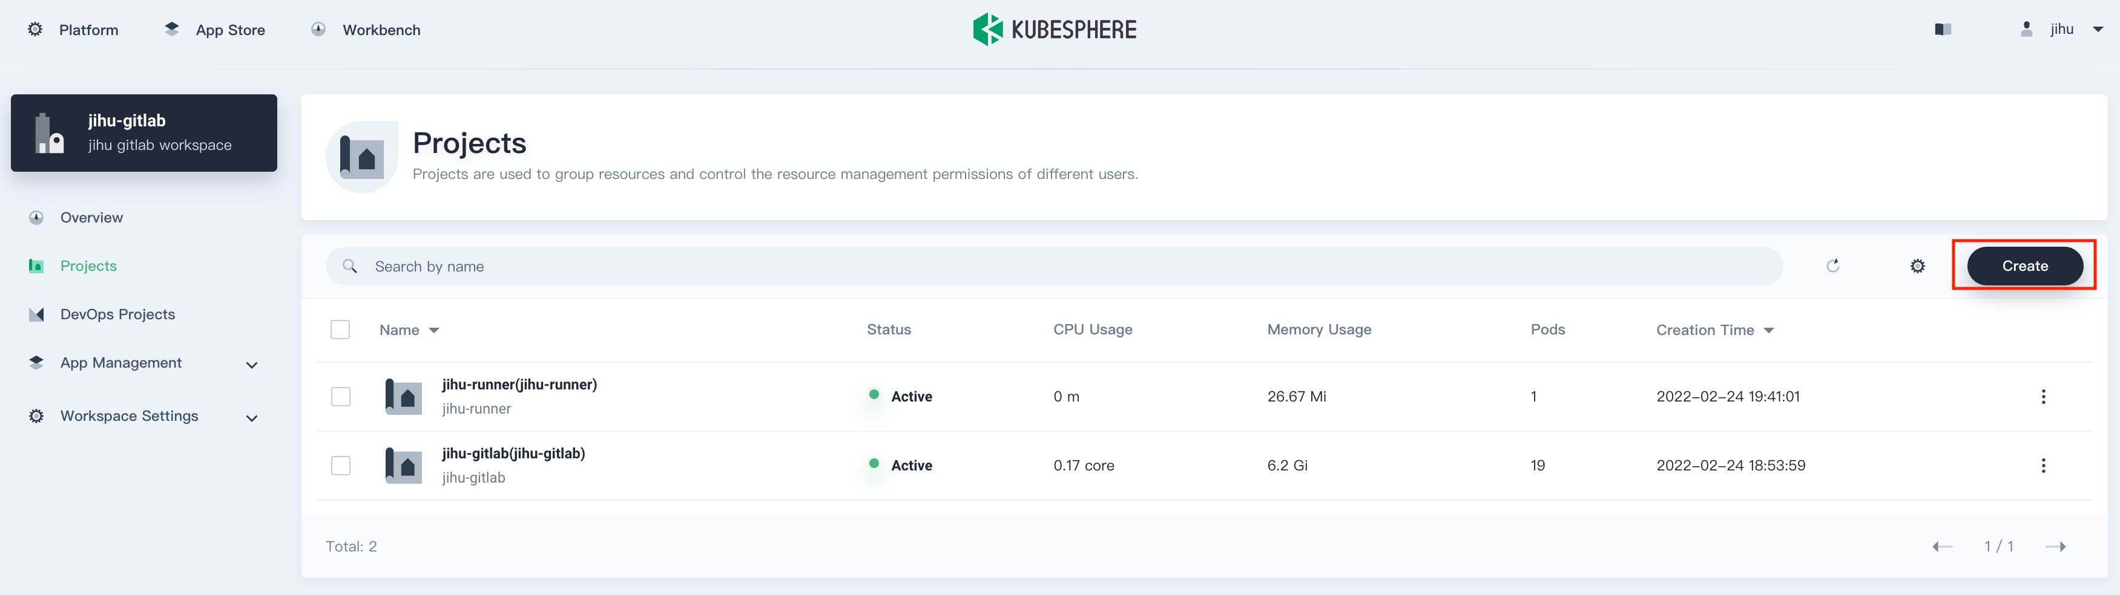Click the Platform gear icon
The width and height of the screenshot is (2120, 595).
[35, 30]
